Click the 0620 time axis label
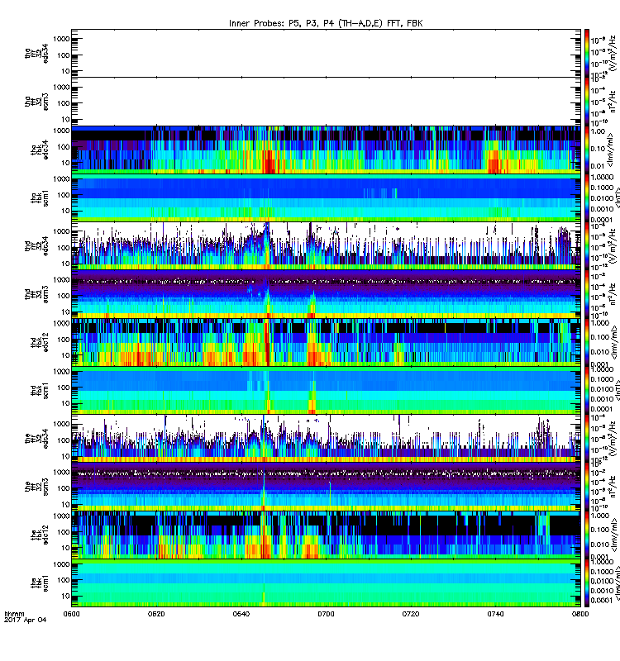This screenshot has width=620, height=661. [x=156, y=614]
